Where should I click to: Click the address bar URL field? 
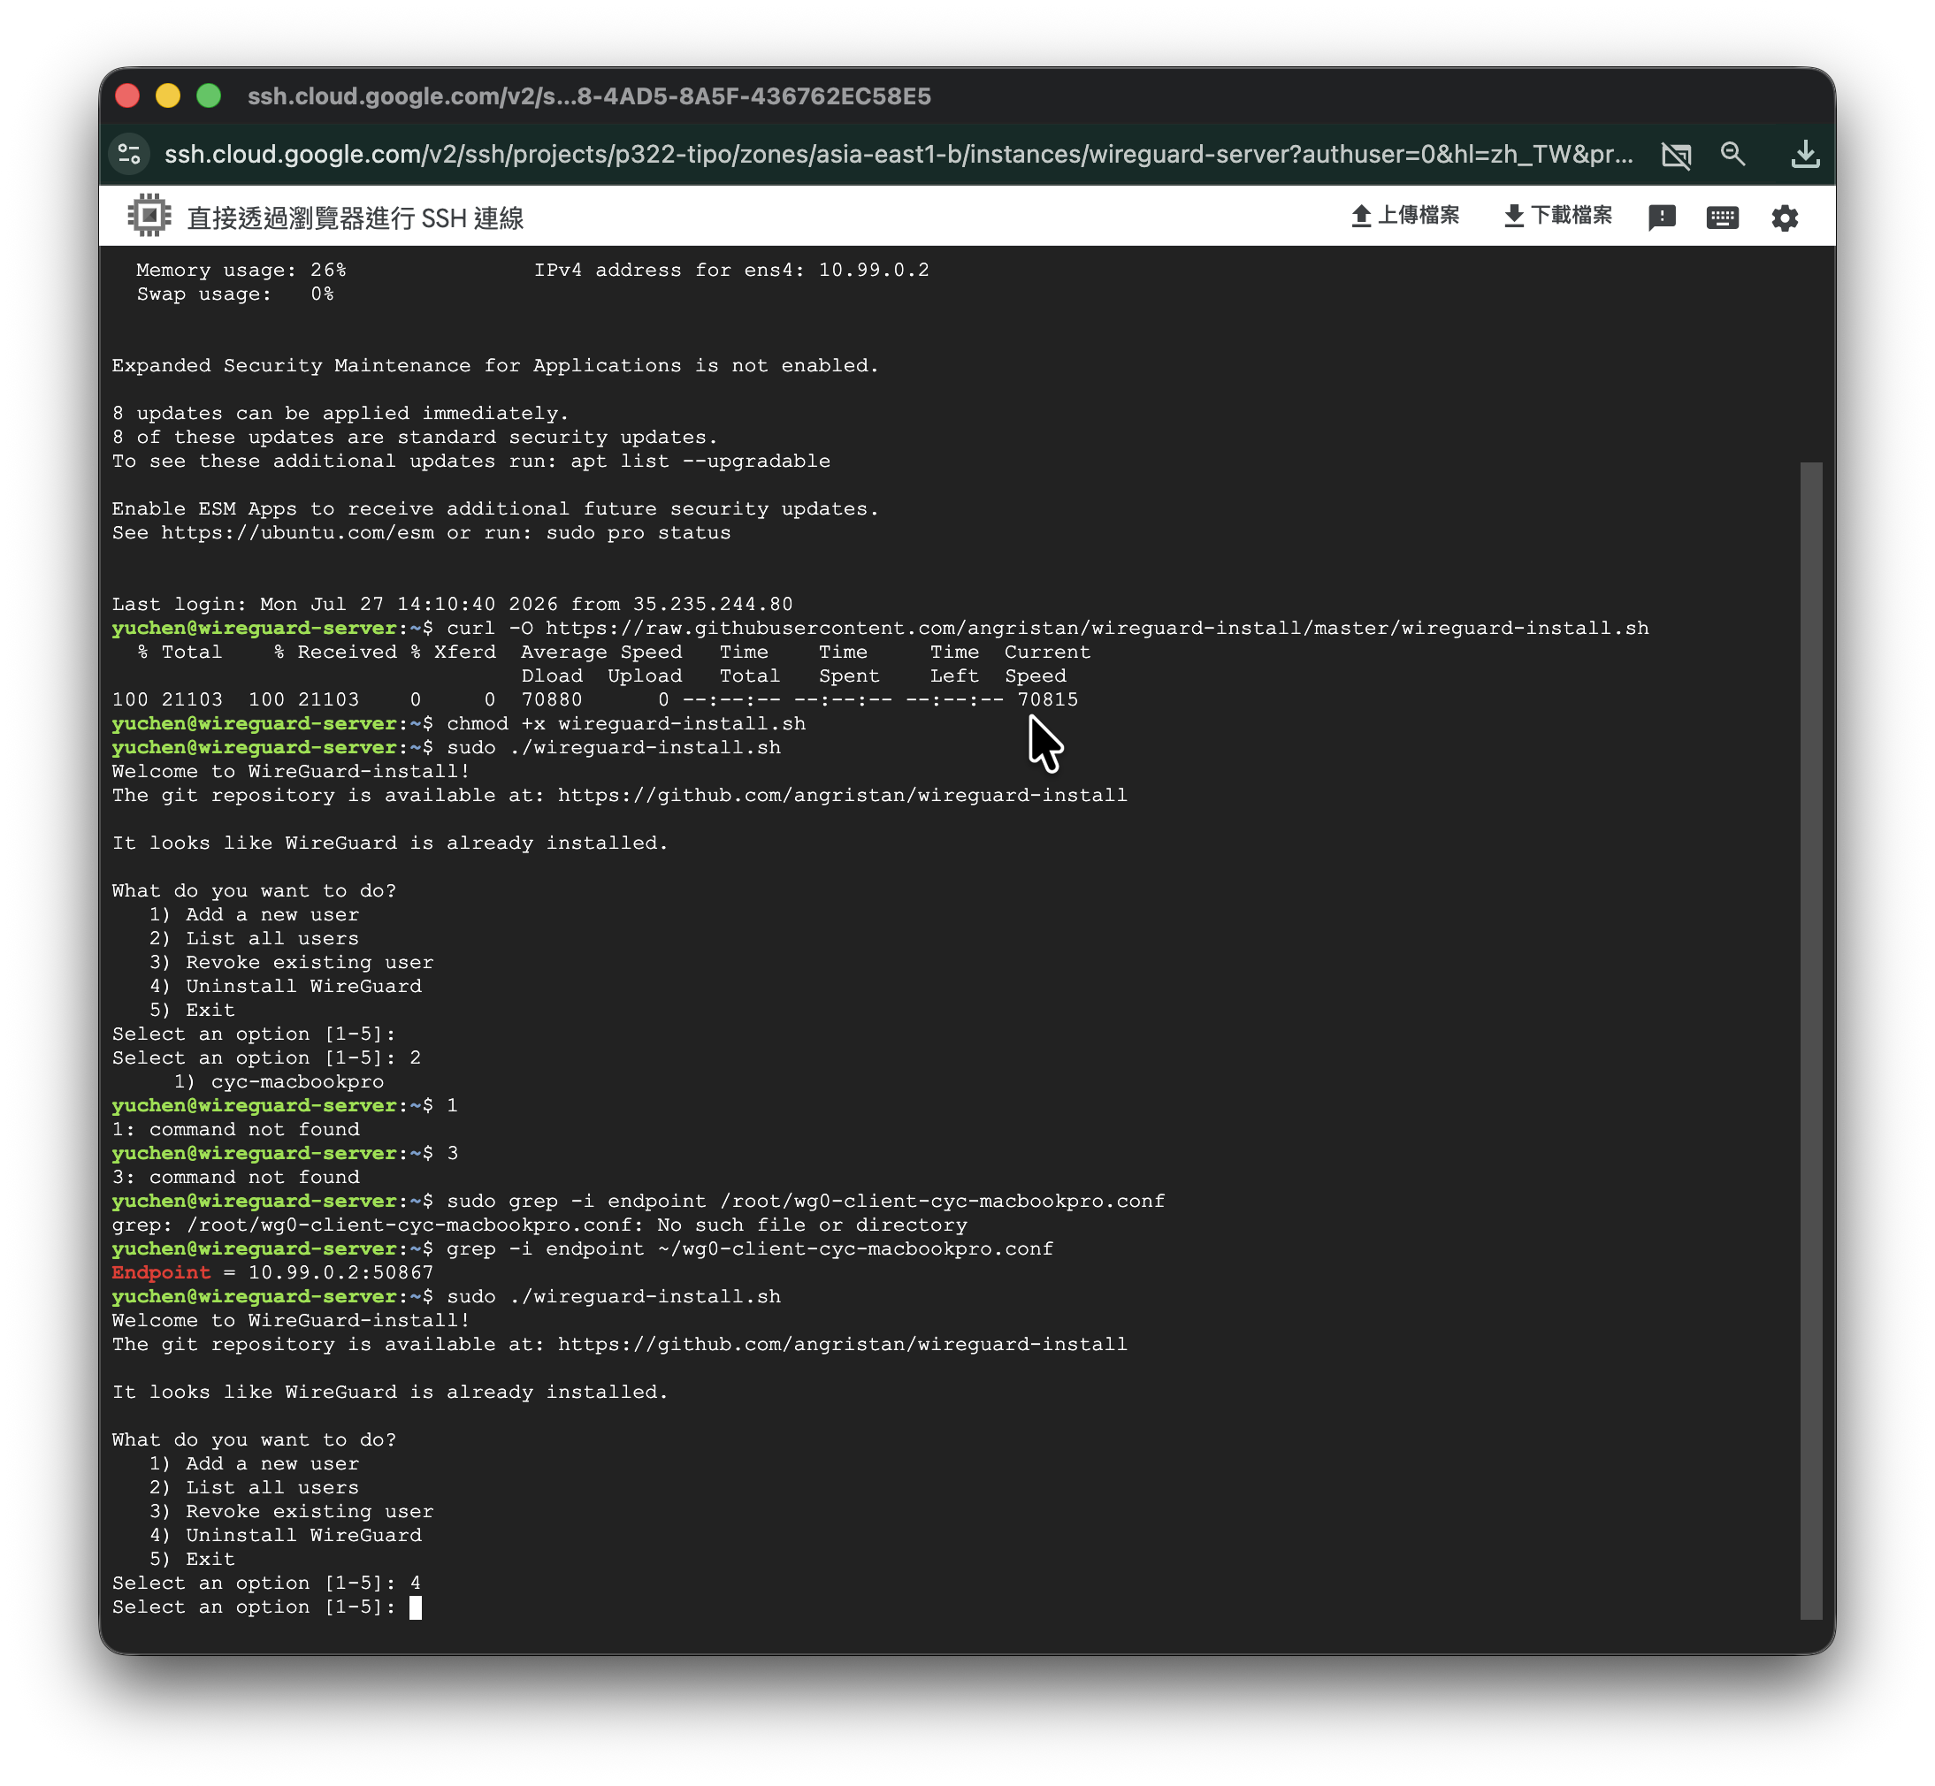tap(898, 155)
